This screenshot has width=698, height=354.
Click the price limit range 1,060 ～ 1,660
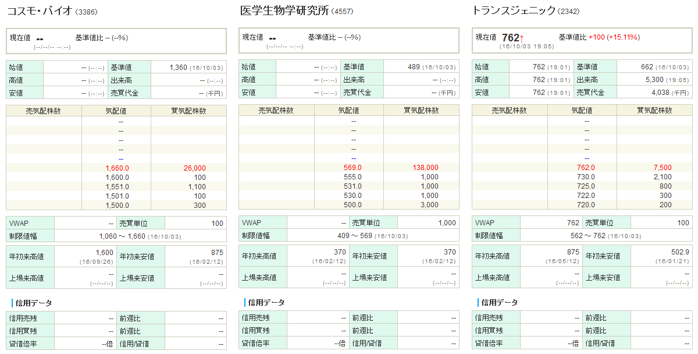[x=123, y=236]
